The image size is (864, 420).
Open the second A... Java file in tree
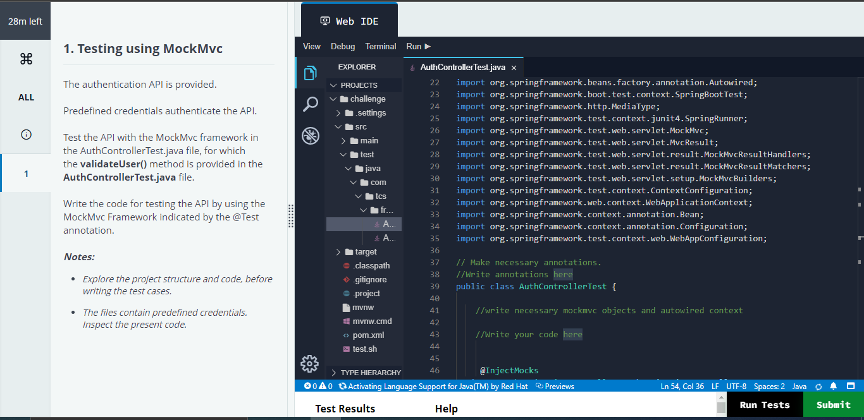(385, 238)
